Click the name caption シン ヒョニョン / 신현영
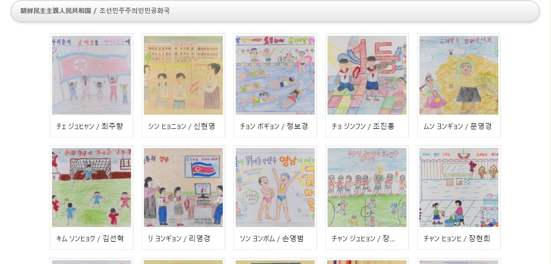551x264 pixels. pyautogui.click(x=182, y=126)
